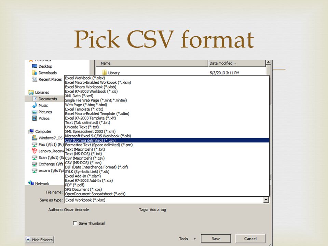Choose Excel Macro-Enabled Workbook (*.xlsm)
Viewport: 328px width, 246px height.
pyautogui.click(x=167, y=82)
